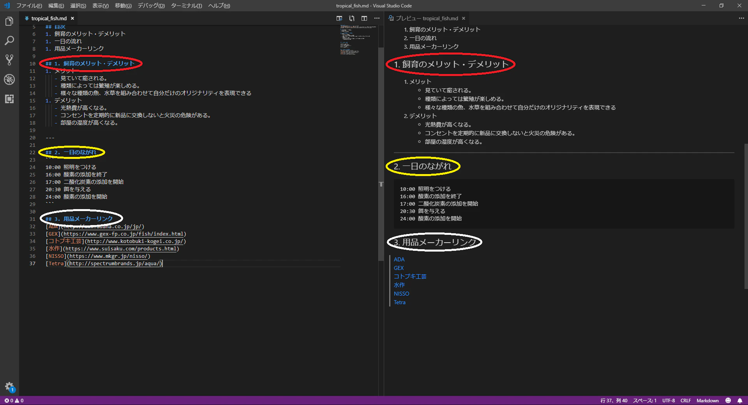The width and height of the screenshot is (748, 405).
Task: Open the デバッグ(D) menu
Action: (x=151, y=5)
